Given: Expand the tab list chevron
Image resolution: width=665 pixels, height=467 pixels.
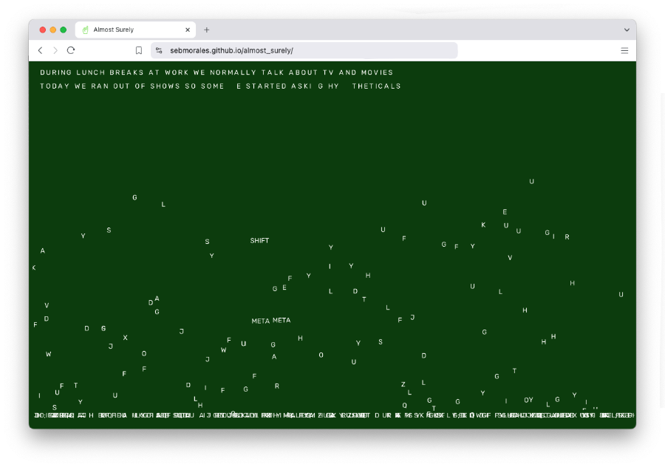Looking at the screenshot, I should [627, 30].
